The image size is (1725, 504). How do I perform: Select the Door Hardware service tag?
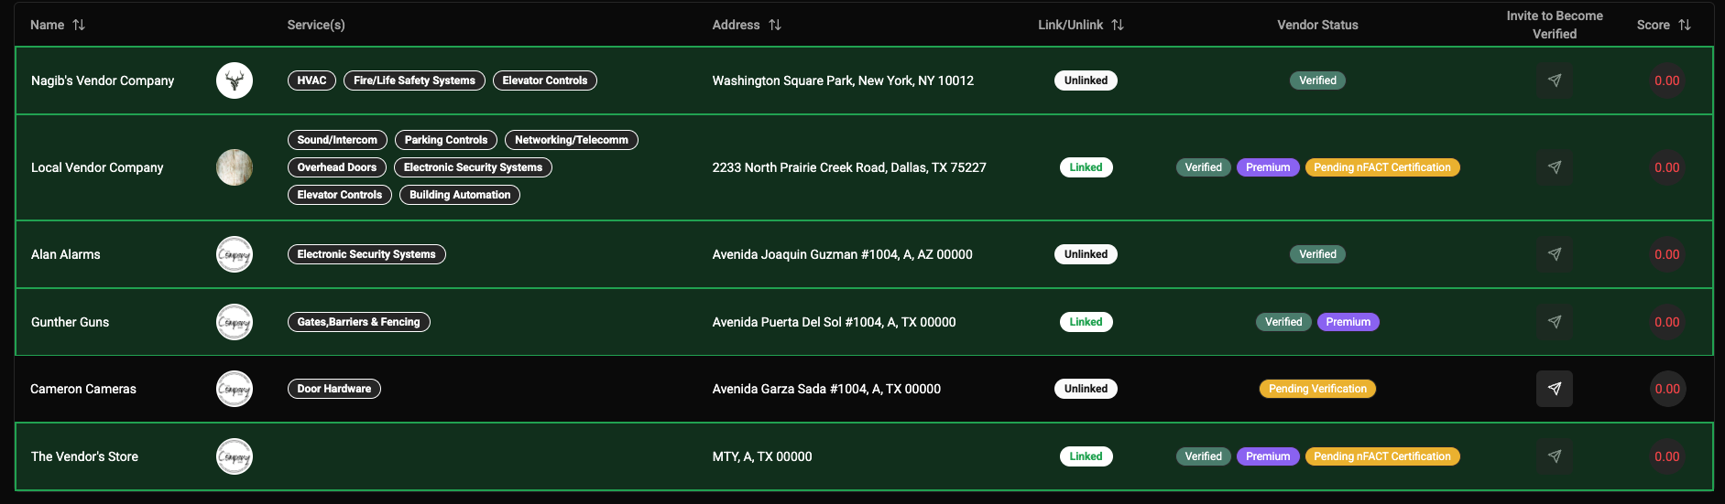(x=334, y=389)
